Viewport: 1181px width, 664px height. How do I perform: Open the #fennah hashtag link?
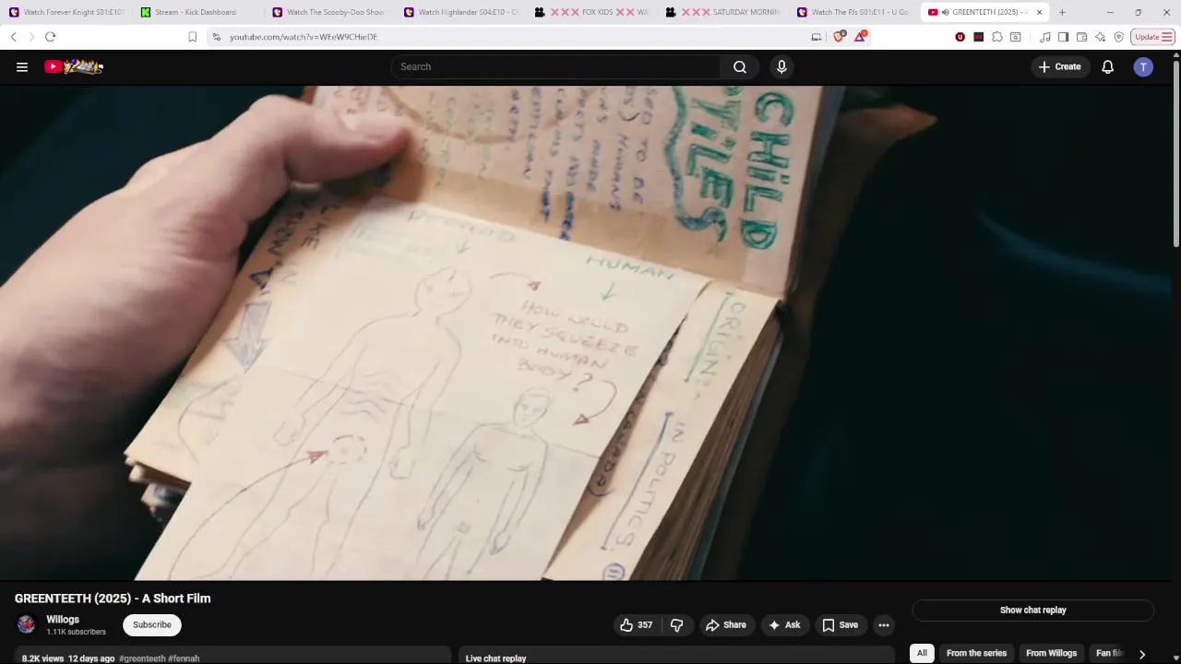coord(184,658)
